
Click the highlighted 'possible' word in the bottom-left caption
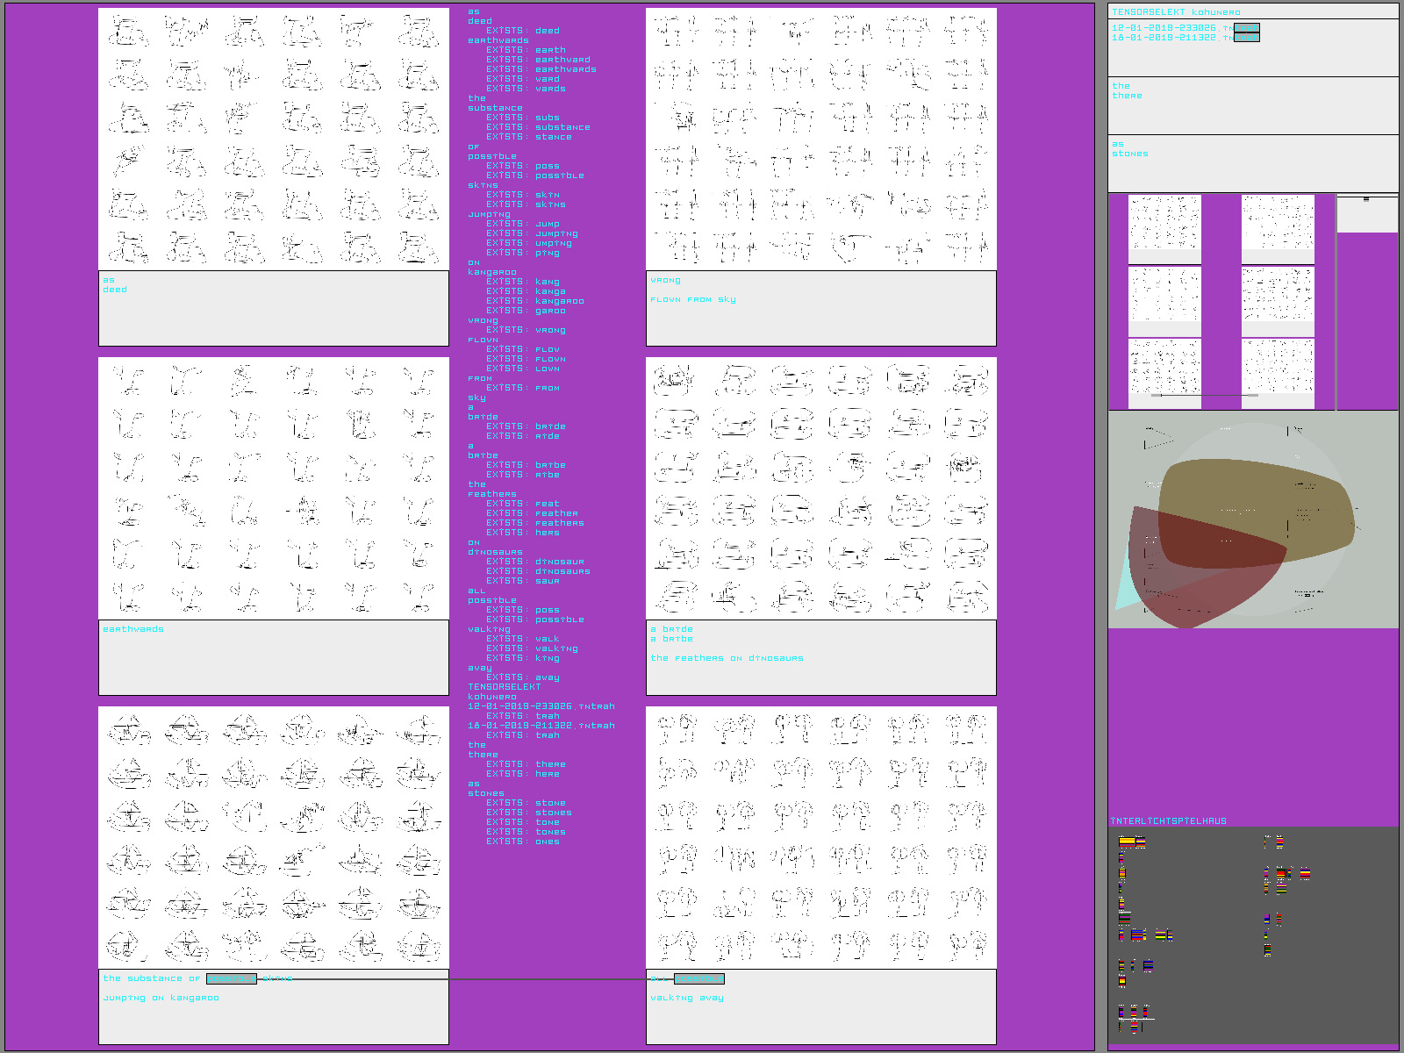click(x=232, y=978)
